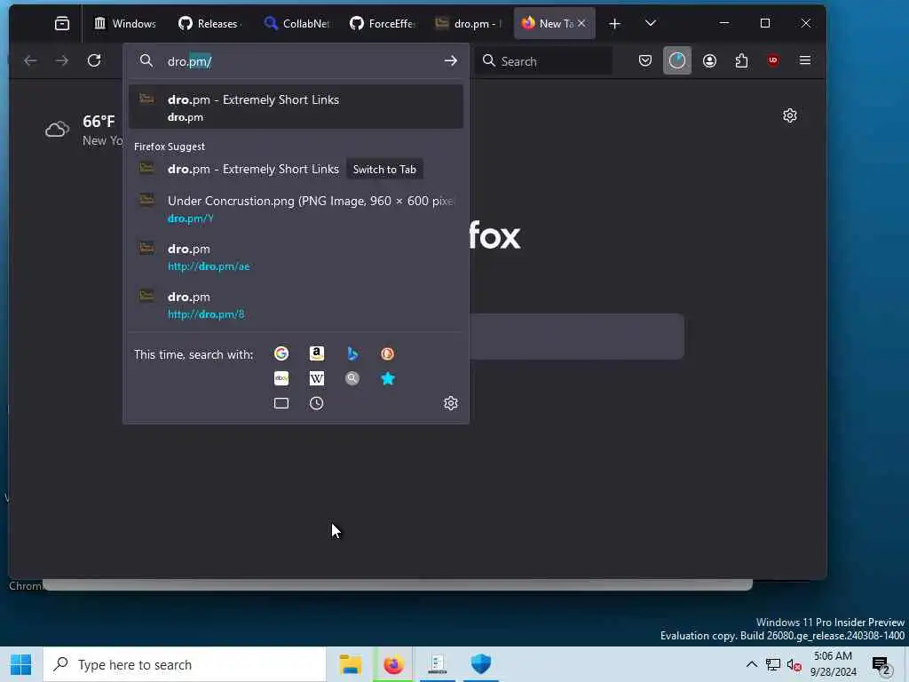This screenshot has height=682, width=909.
Task: Search with eBay this time
Action: click(281, 378)
